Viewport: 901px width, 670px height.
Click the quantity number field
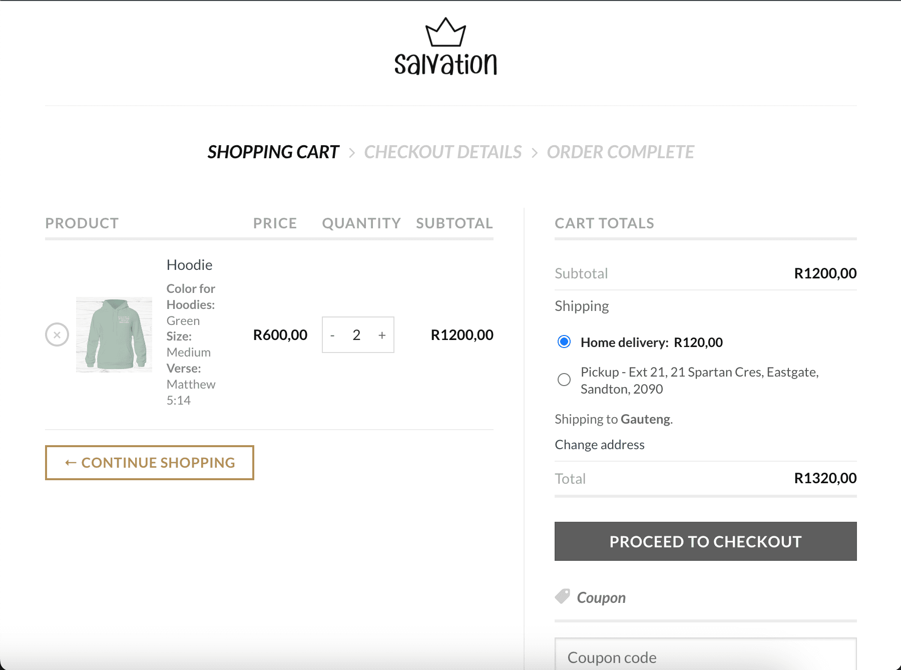tap(356, 335)
